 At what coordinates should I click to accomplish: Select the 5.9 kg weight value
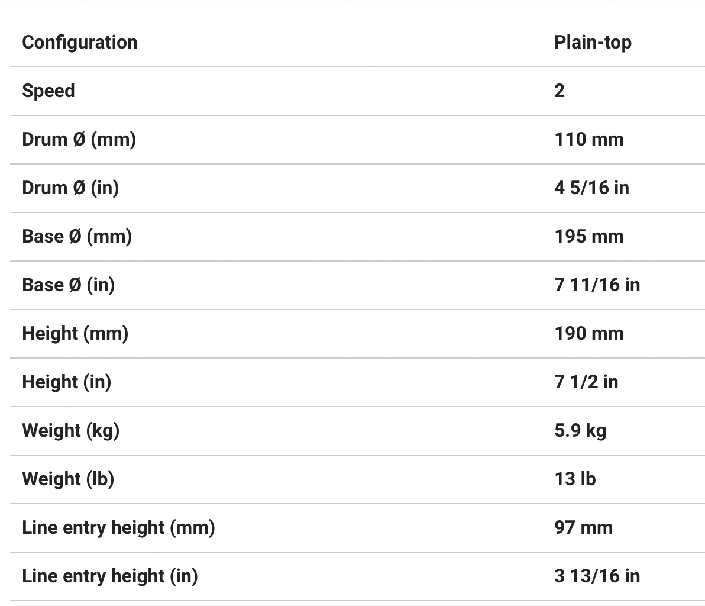580,431
